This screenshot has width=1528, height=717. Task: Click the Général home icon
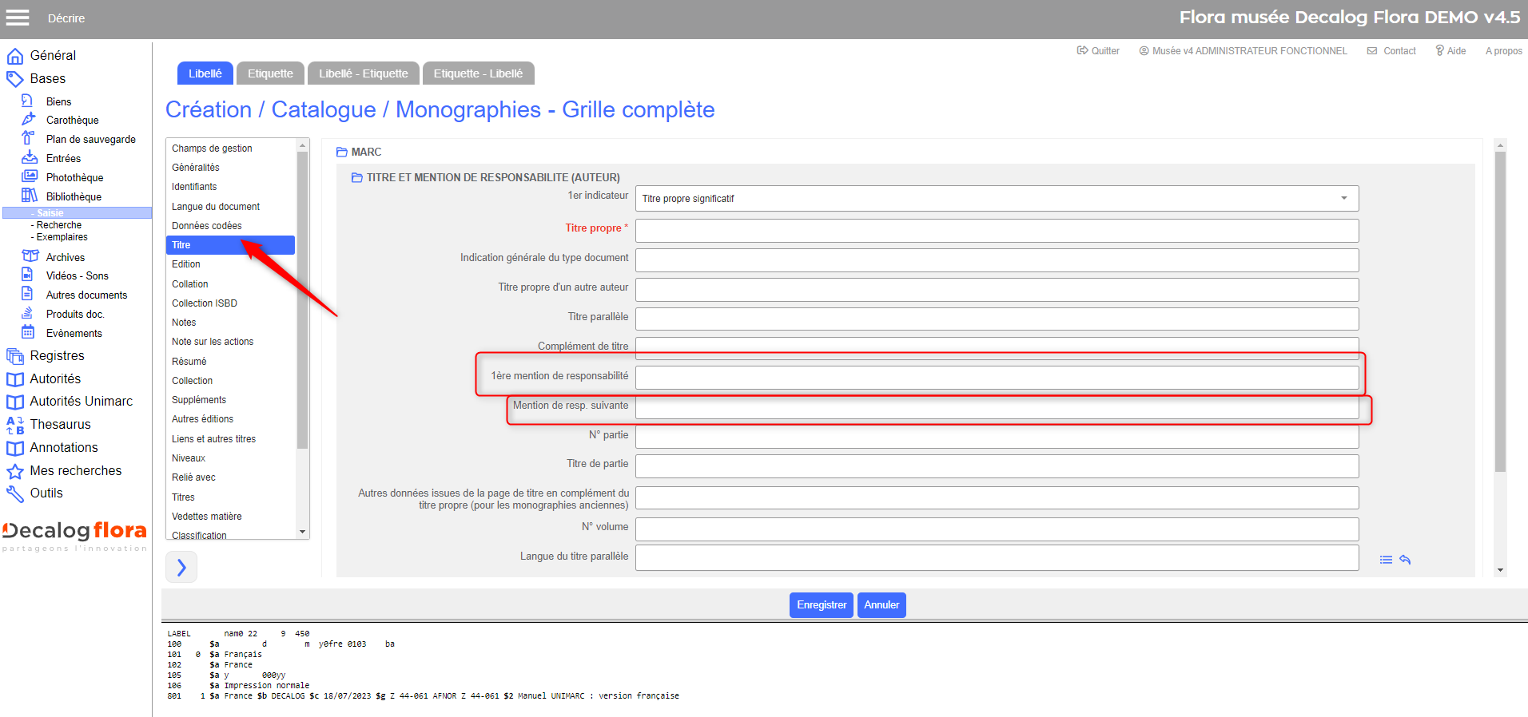[x=14, y=56]
